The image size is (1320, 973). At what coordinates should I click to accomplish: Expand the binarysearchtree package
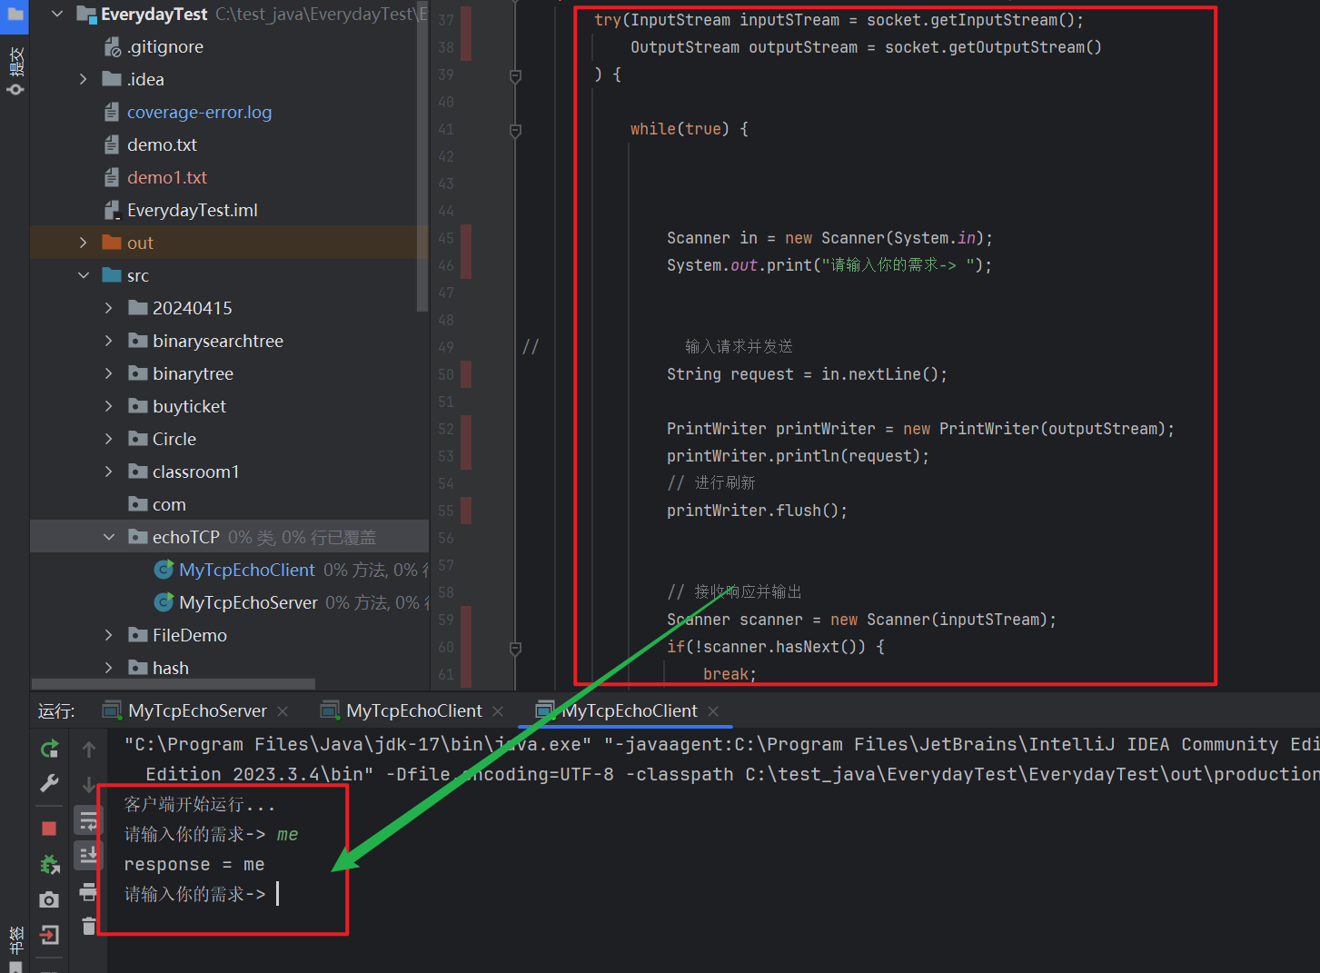[x=109, y=341]
